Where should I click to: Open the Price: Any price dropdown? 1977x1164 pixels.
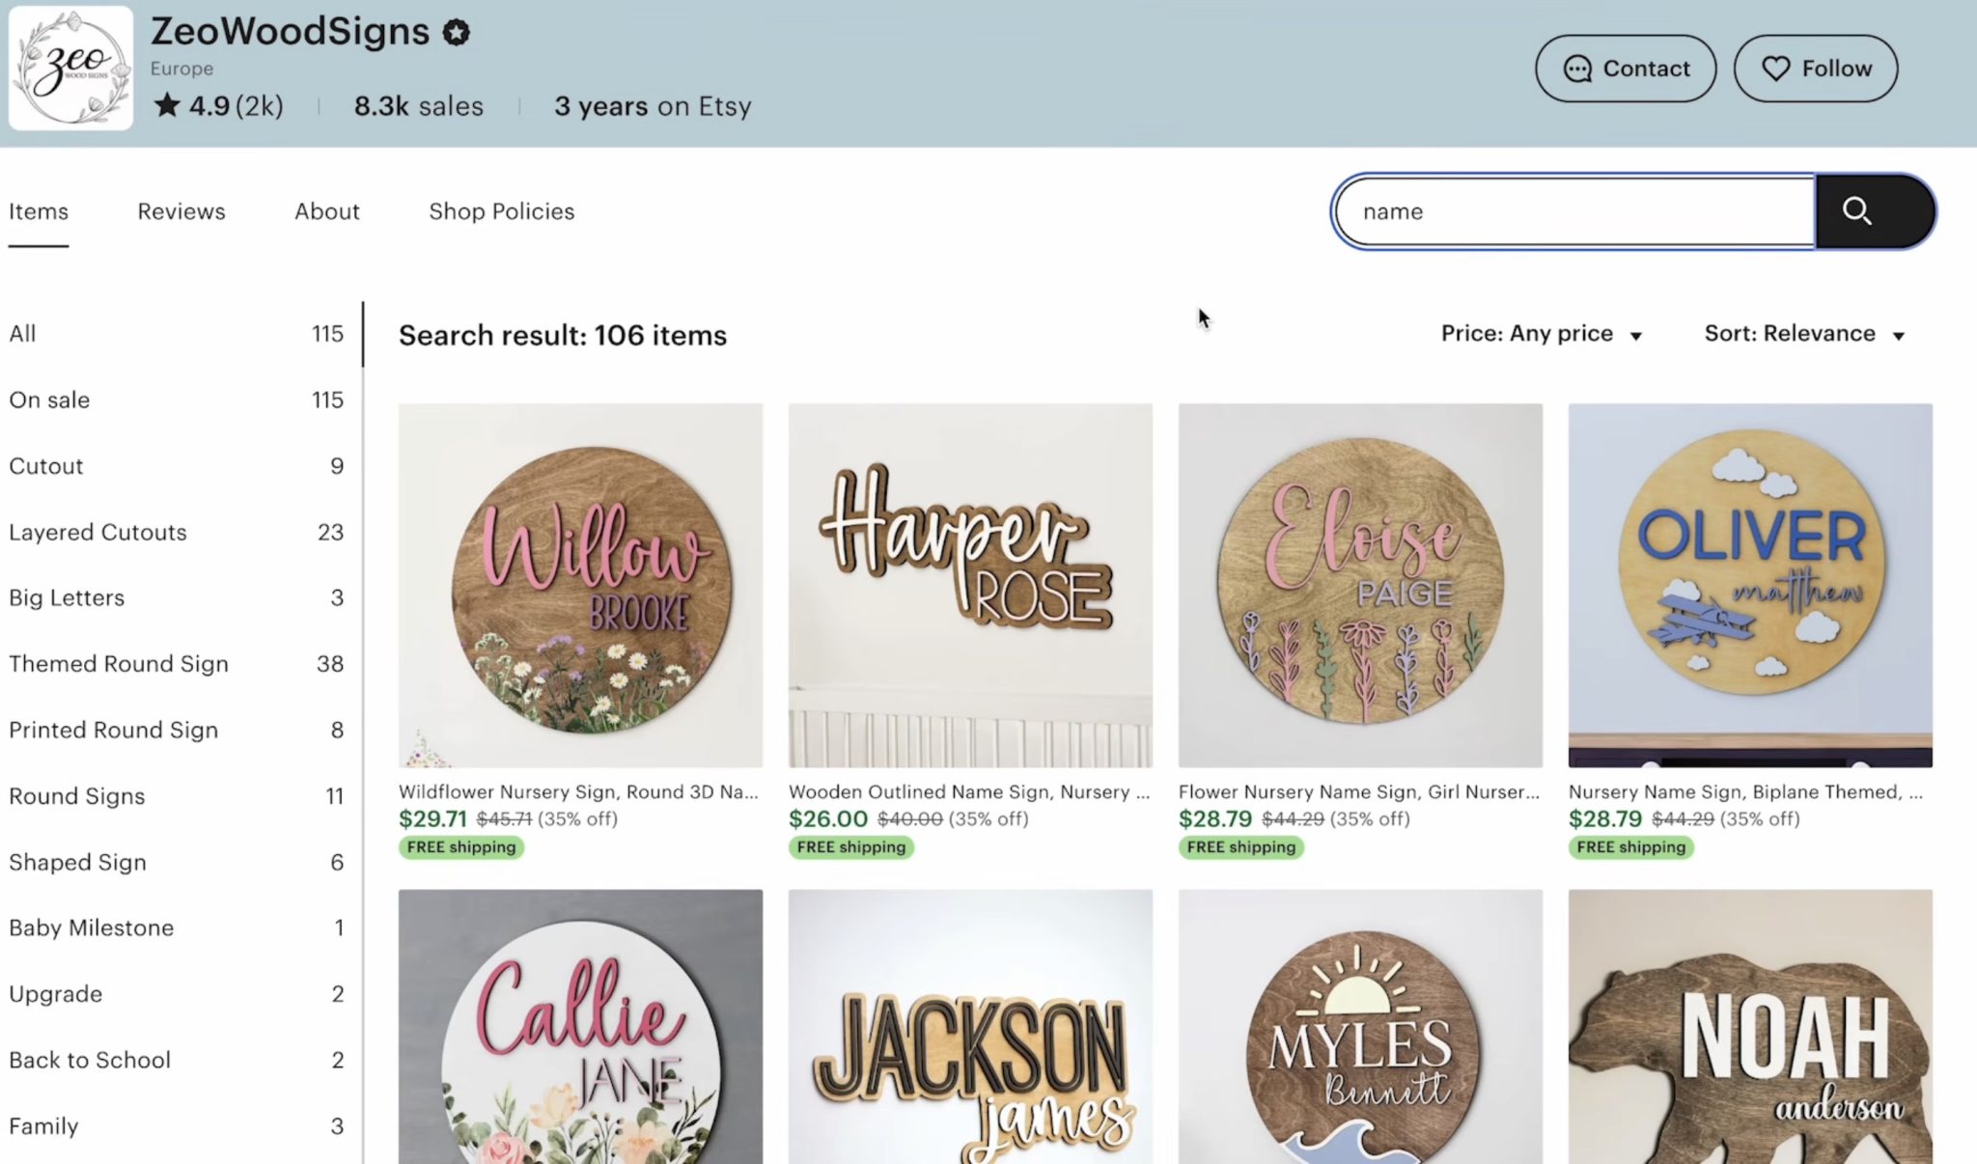(1541, 334)
